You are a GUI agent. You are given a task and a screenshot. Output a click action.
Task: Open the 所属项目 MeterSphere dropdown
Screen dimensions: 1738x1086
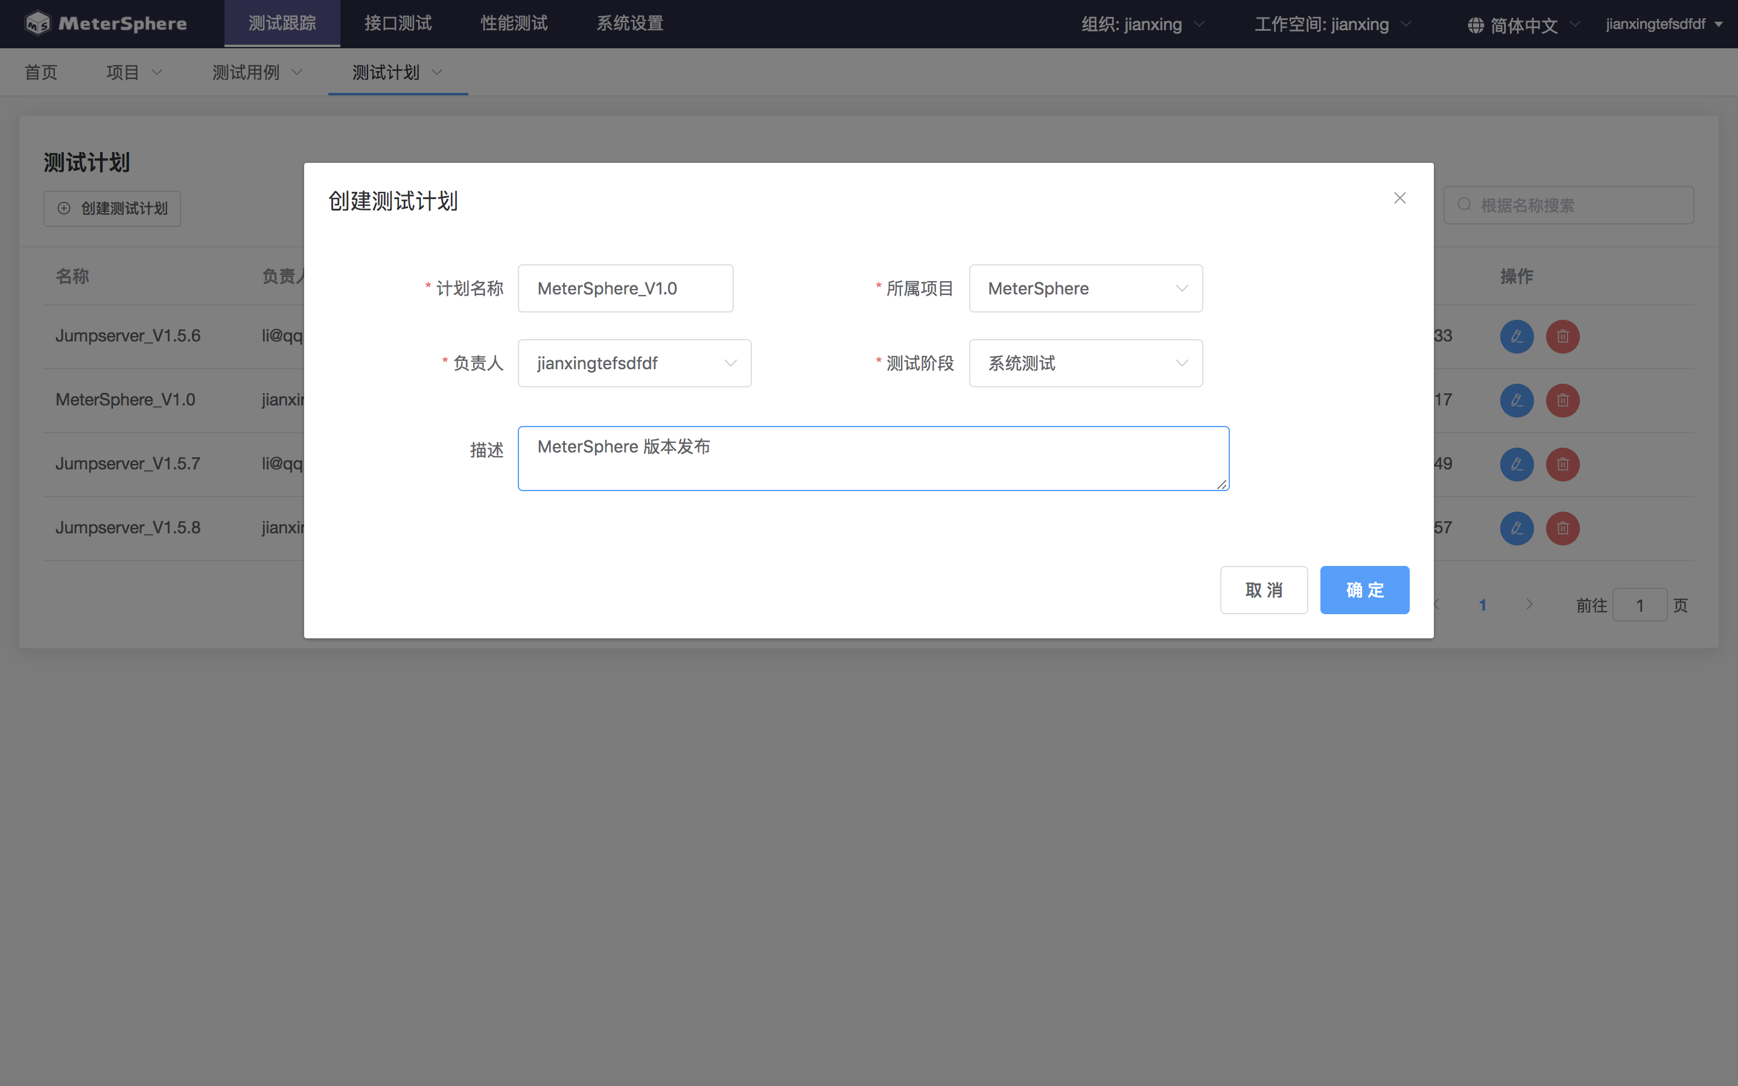(x=1086, y=289)
